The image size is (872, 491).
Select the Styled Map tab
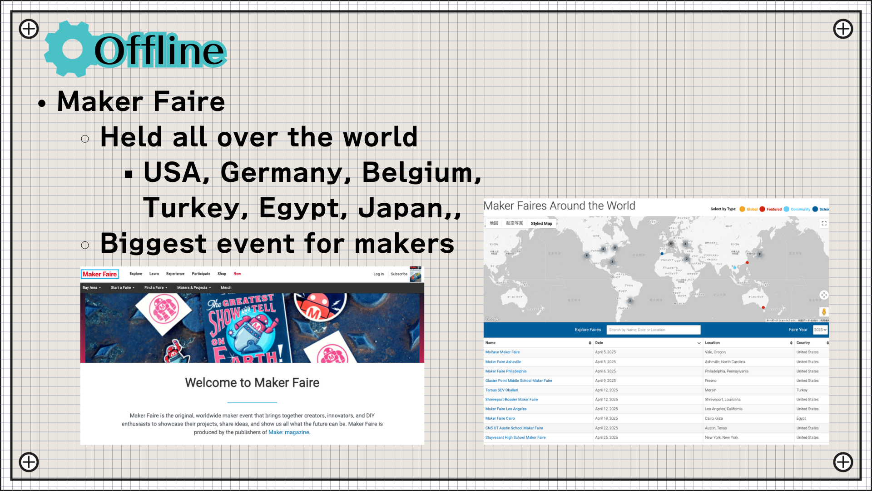coord(541,223)
